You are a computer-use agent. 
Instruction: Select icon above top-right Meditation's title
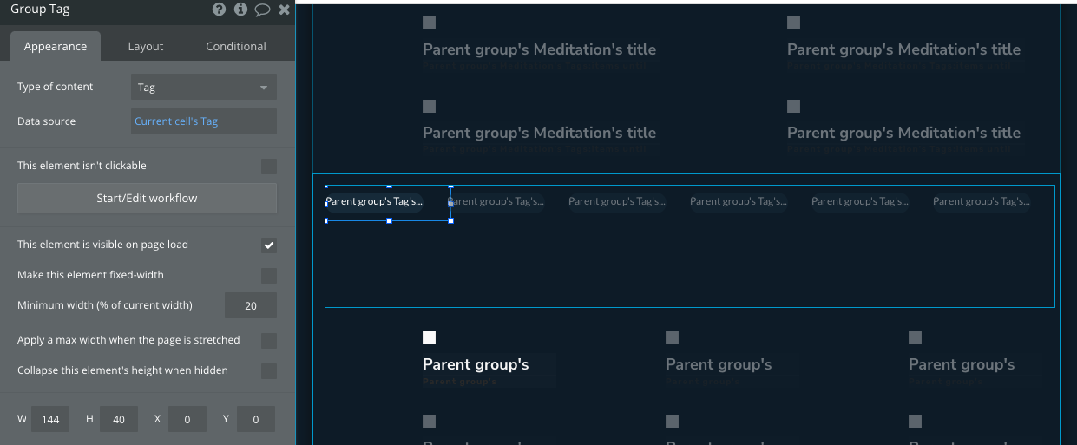793,23
